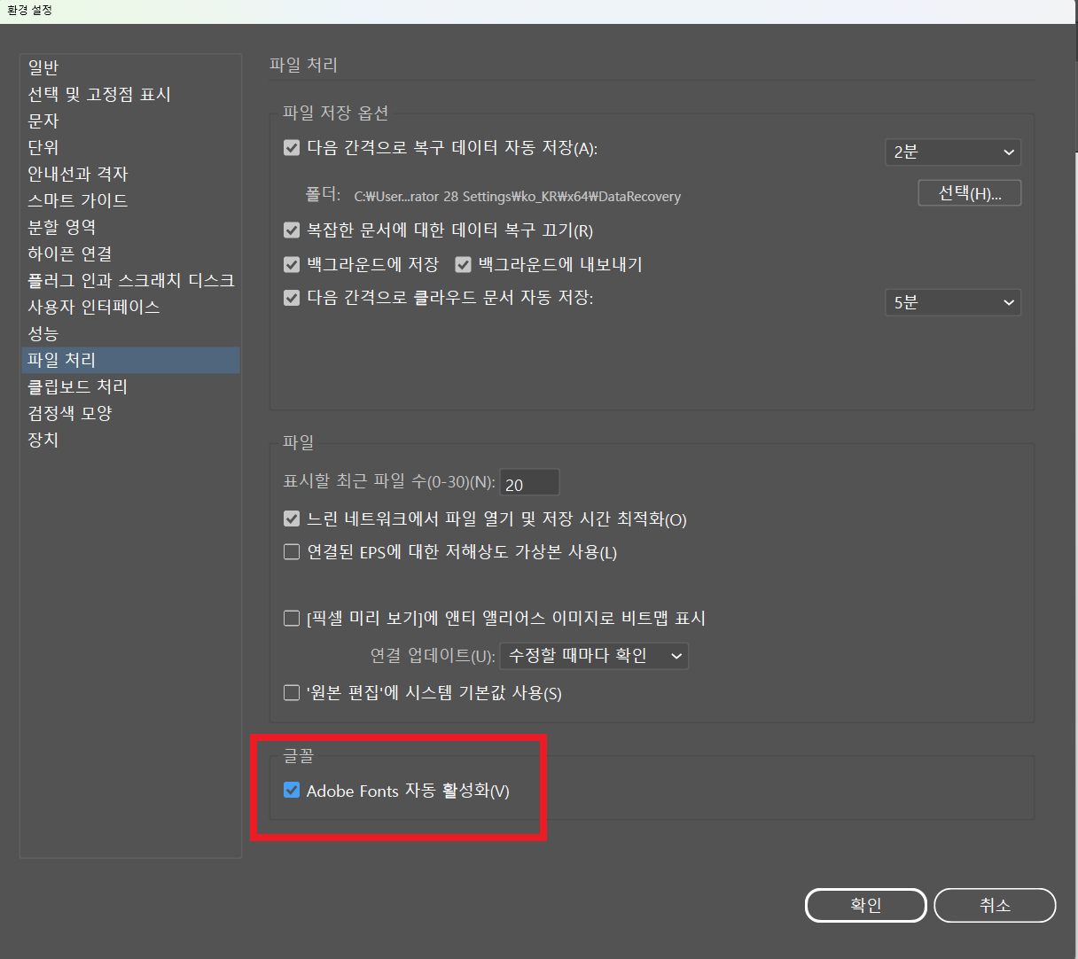Click the 폴더: label
Screen dimensions: 1078x959
point(324,195)
